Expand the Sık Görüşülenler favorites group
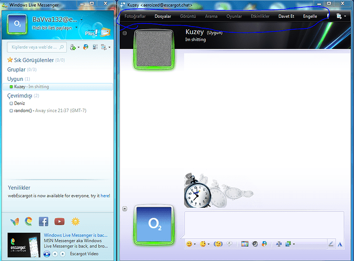Screen dimensions: 354x261 (36, 60)
